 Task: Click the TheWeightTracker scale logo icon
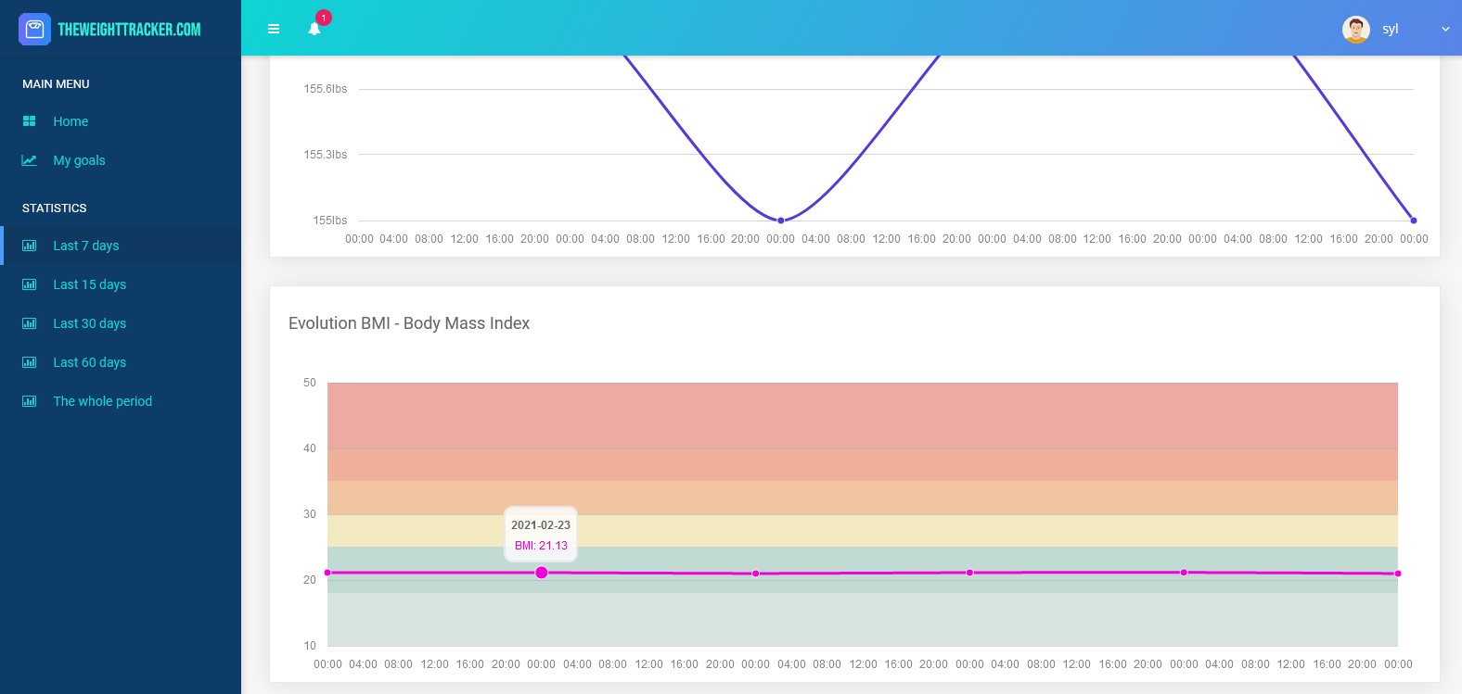point(34,30)
